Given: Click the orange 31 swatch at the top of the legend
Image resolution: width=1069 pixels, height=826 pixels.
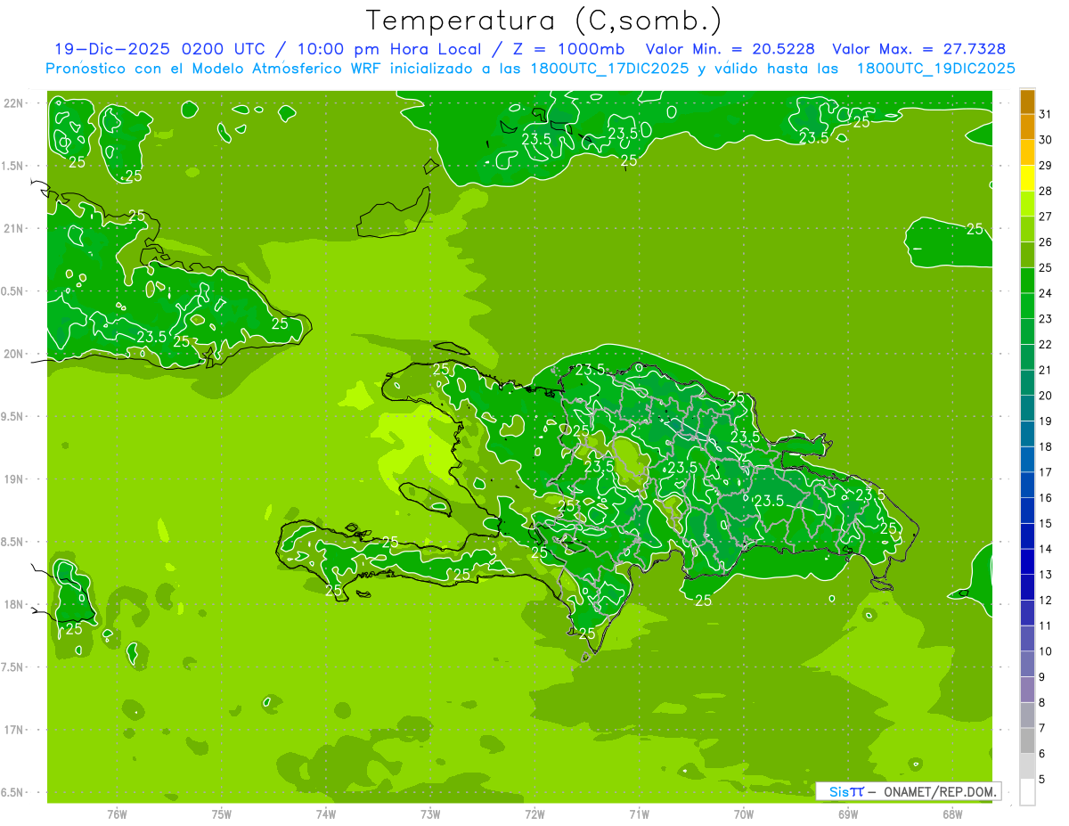Looking at the screenshot, I should click(1027, 102).
